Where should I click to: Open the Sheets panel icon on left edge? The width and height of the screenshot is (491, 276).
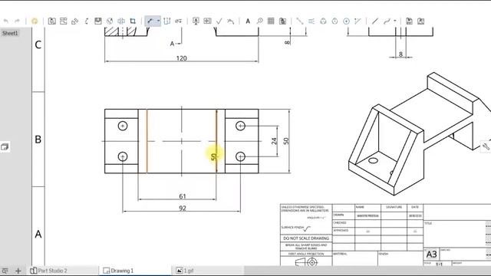pyautogui.click(x=5, y=146)
